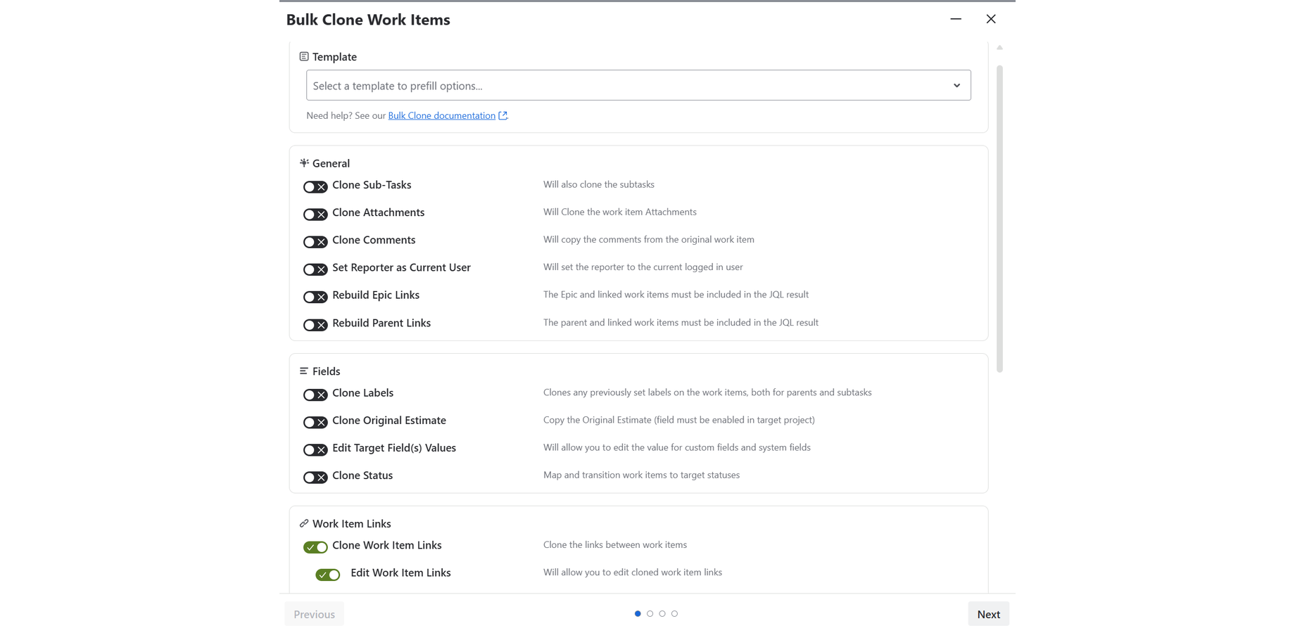This screenshot has height=633, width=1295.
Task: Close the Bulk Clone Work Items dialog
Action: tap(991, 19)
